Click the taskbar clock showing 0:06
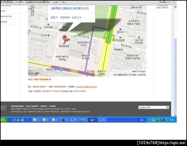Image resolution: width=187 pixels, height=146 pixels. click(x=172, y=120)
